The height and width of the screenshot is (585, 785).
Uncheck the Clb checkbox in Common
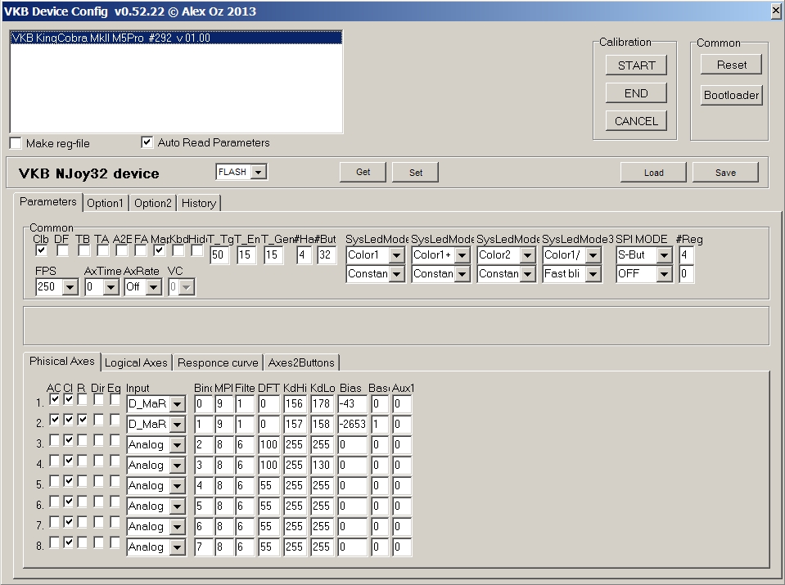(41, 250)
